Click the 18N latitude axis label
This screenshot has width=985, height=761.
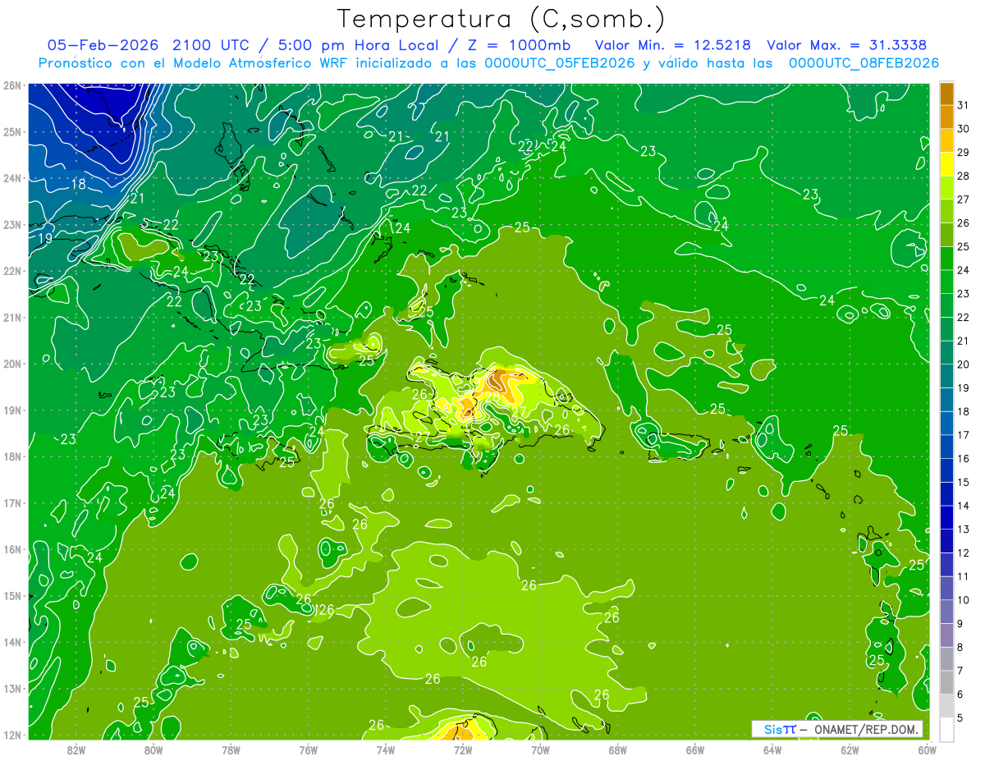(11, 456)
